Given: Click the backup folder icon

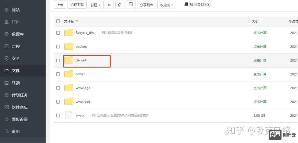Looking at the screenshot, I should [x=69, y=46].
